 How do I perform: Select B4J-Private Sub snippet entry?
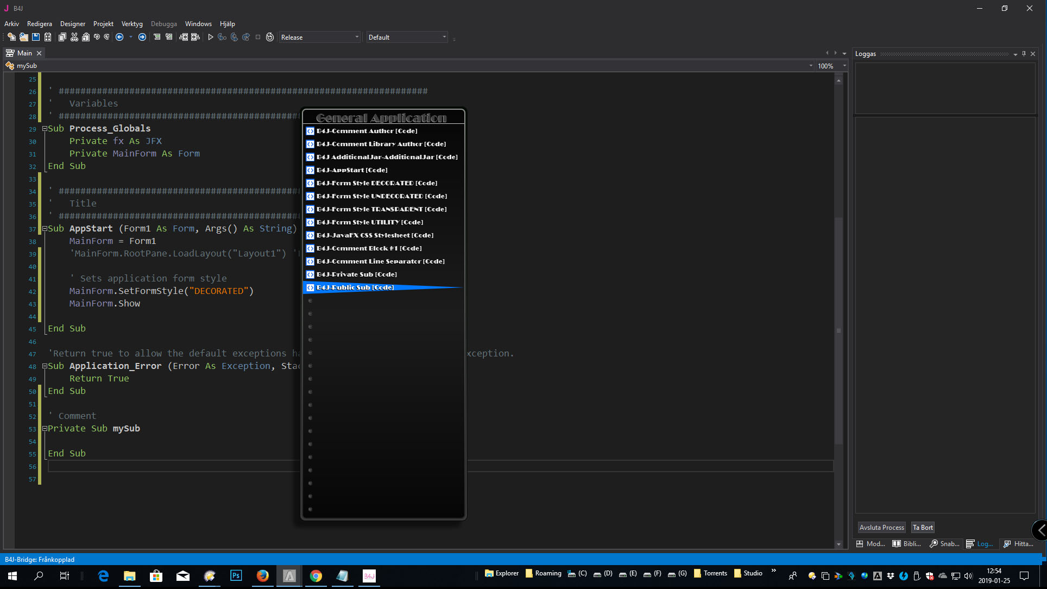356,274
